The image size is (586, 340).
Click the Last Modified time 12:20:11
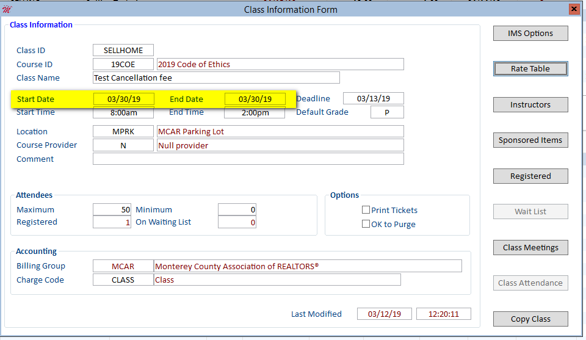pyautogui.click(x=444, y=314)
